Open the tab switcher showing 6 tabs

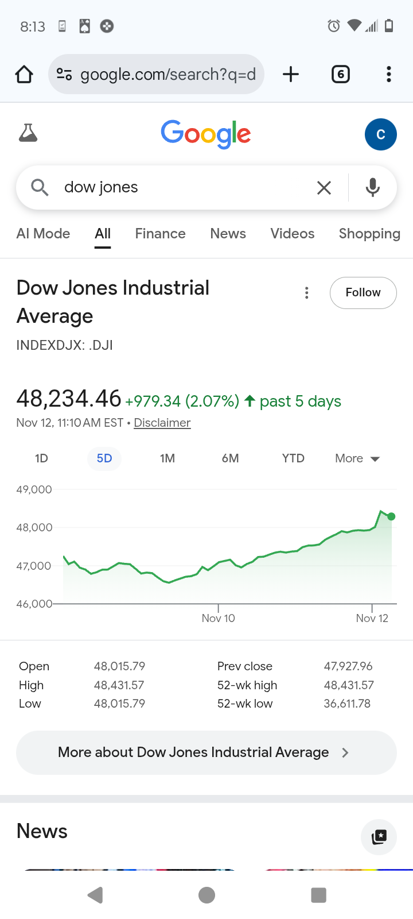click(341, 74)
